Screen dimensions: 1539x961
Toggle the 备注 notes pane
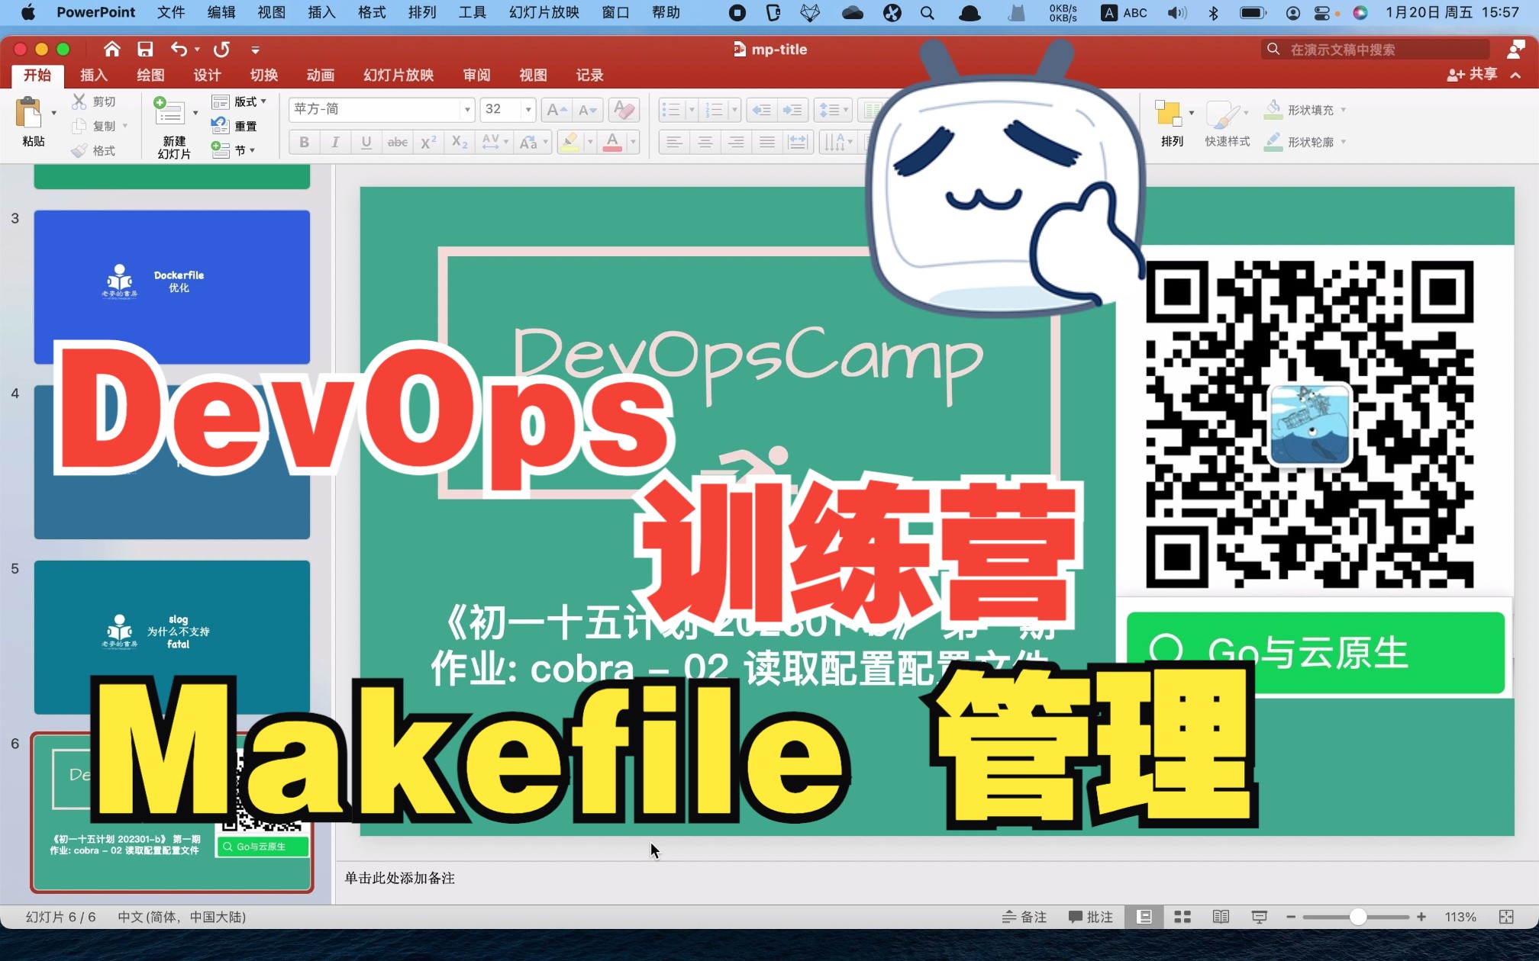pos(1023,917)
